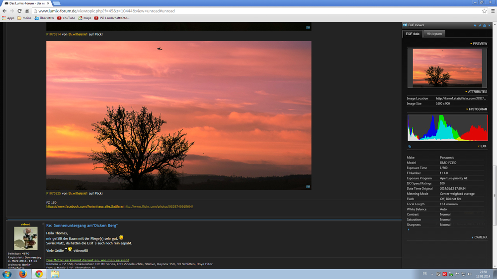Close the EXIF Viewer panel

point(489,25)
